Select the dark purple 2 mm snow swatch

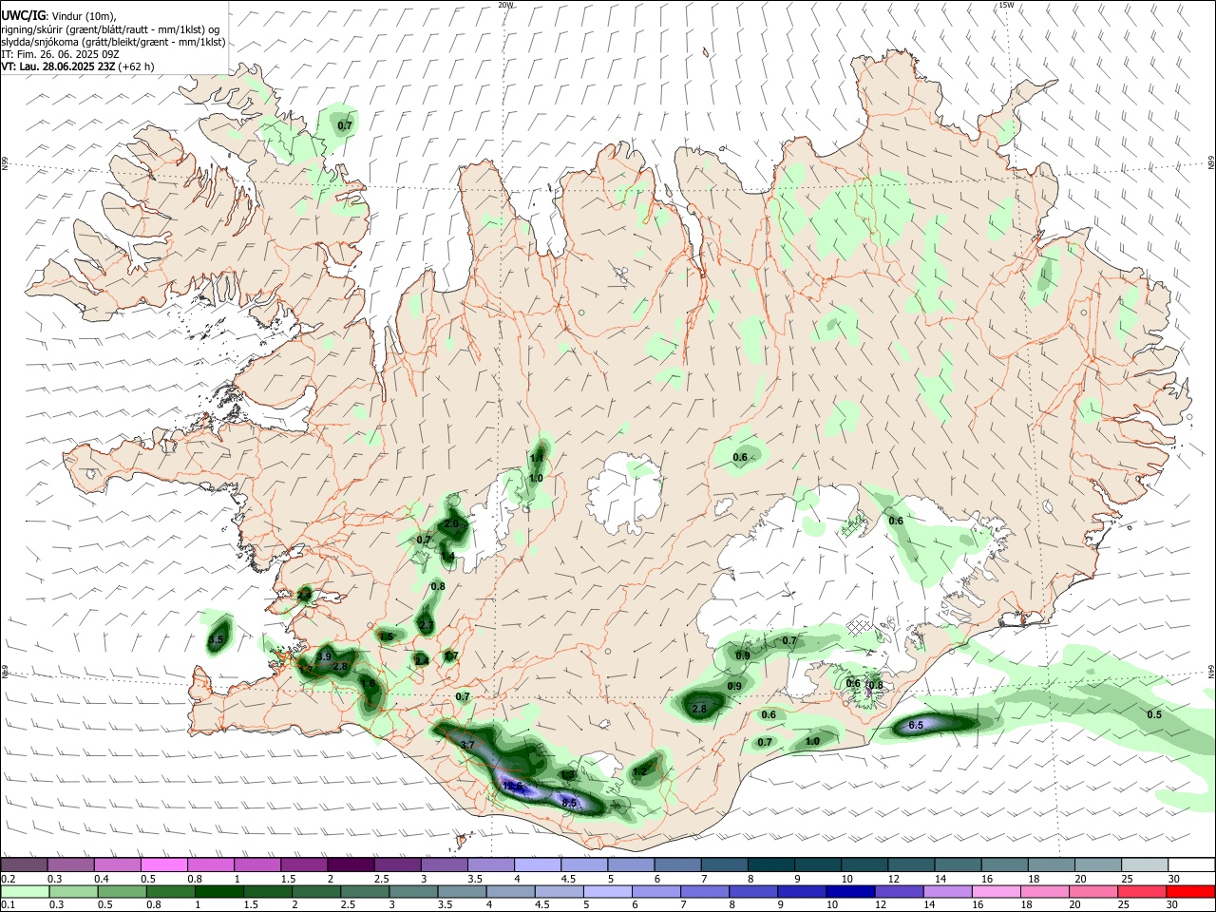pos(351,864)
